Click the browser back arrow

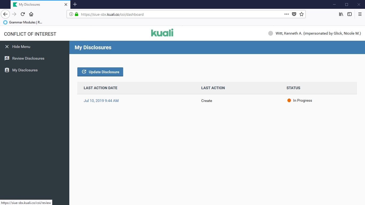coord(5,14)
